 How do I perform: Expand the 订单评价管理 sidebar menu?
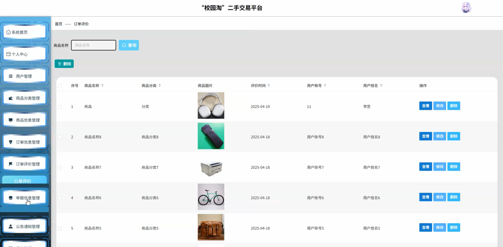tap(24, 163)
